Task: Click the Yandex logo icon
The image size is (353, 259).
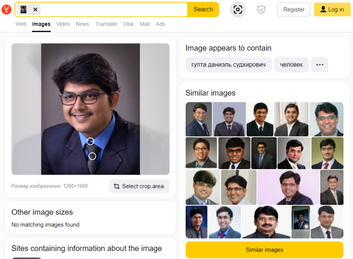Action: [6, 9]
